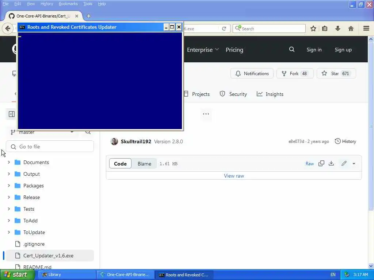Viewport: 374px width, 280px height.
Task: Open the downloads arrow icon
Action: (338, 28)
